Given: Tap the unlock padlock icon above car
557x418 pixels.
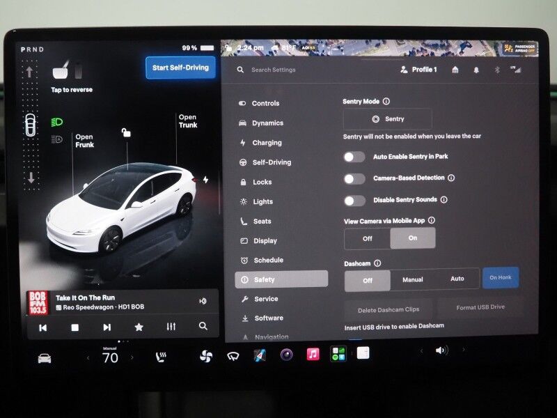Looking at the screenshot, I should (x=126, y=132).
